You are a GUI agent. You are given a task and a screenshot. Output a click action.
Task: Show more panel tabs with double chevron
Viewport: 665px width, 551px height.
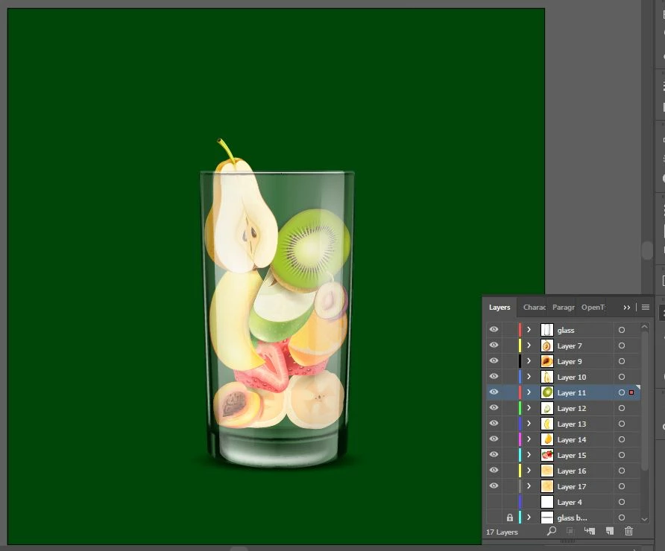626,308
